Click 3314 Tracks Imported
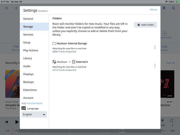Viewport: 180px width, 135px height. (x=64, y=70)
